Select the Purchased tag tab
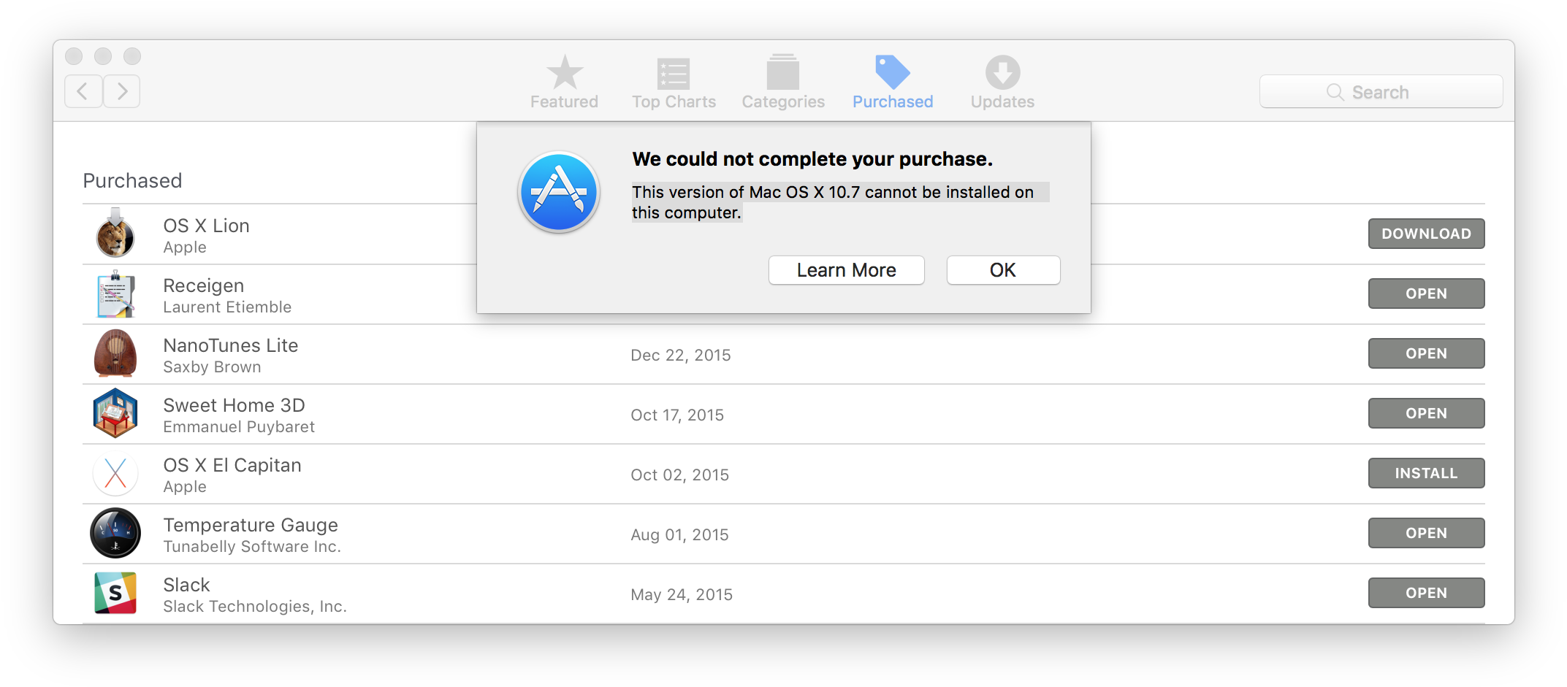 pos(893,82)
